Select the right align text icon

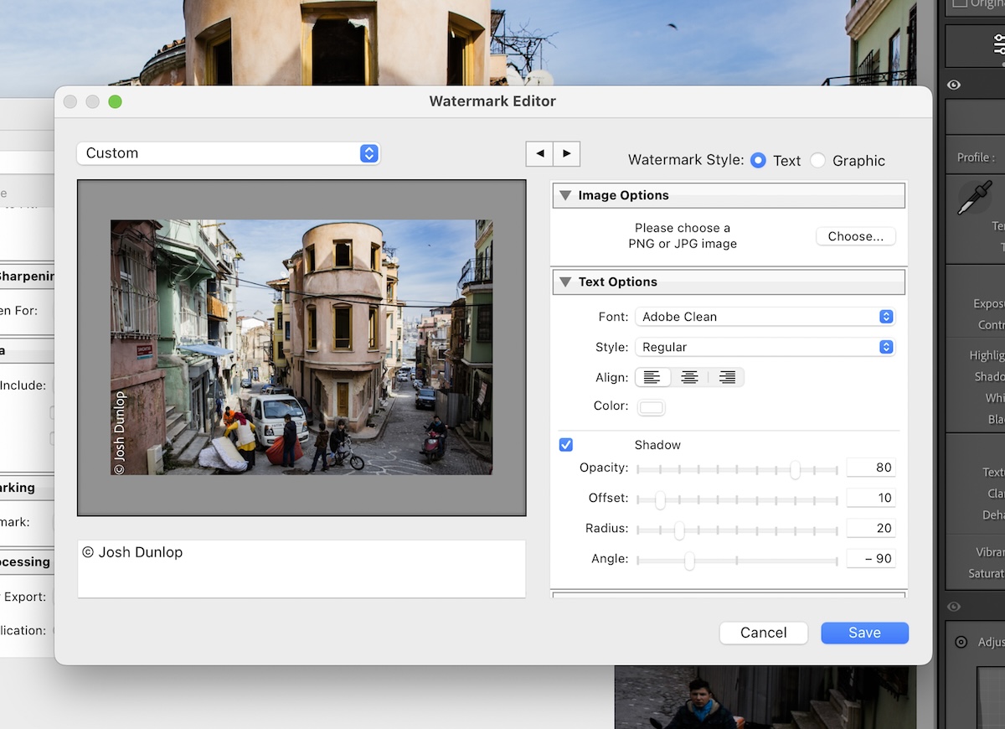[726, 377]
